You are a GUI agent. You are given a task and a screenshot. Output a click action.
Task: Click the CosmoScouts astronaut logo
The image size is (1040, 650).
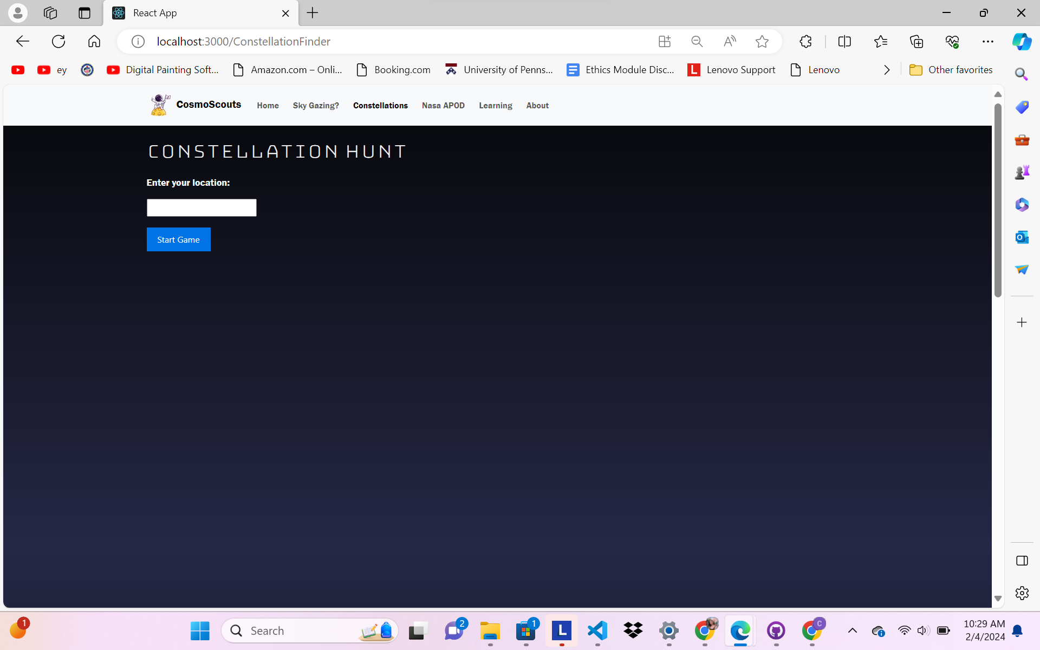tap(160, 105)
